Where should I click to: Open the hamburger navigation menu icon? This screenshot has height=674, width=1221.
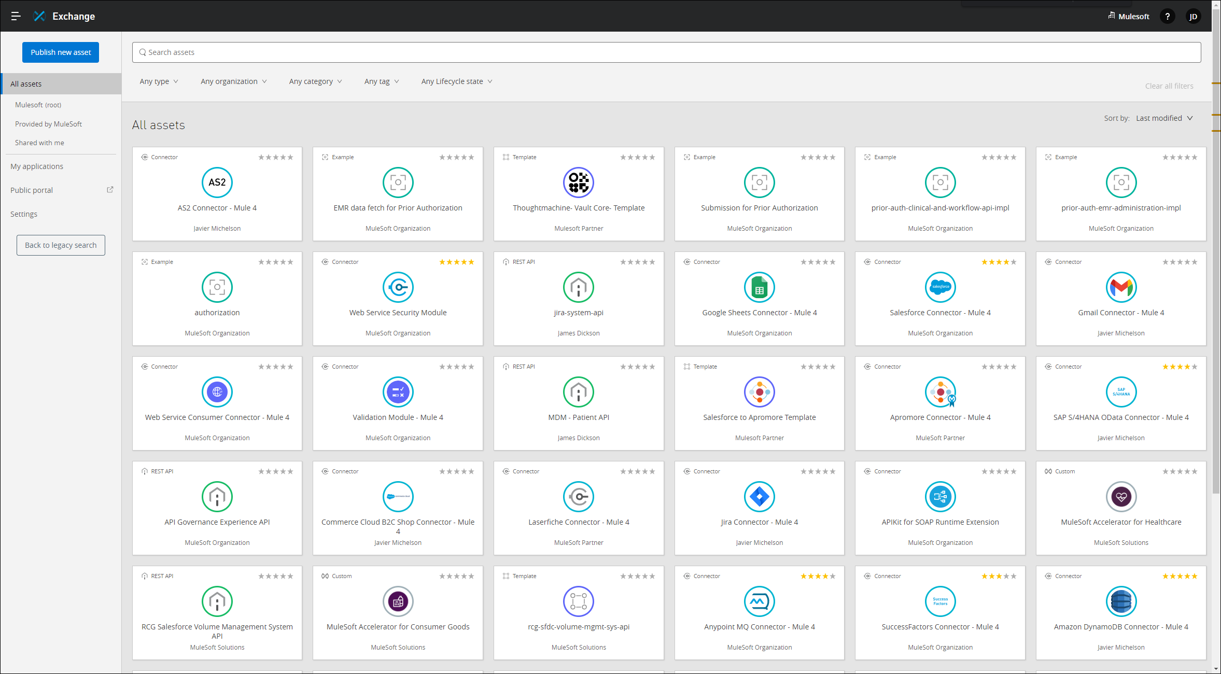(16, 16)
